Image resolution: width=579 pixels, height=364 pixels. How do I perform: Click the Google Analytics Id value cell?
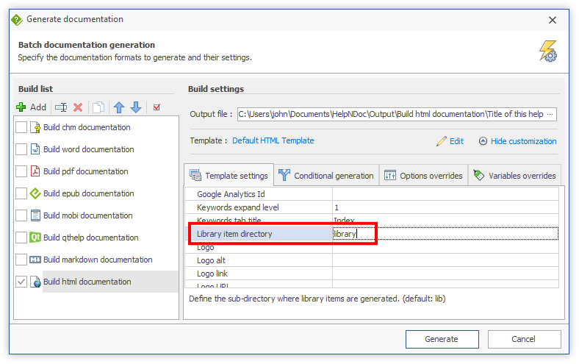445,194
